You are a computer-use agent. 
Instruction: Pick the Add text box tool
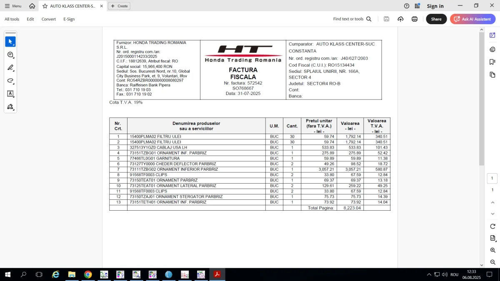[10, 94]
